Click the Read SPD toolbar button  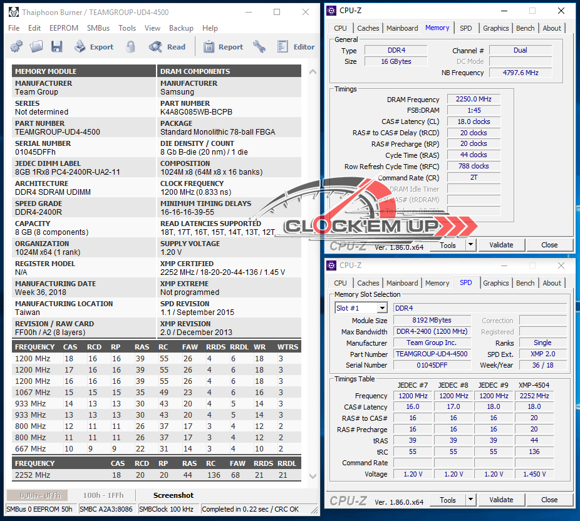pyautogui.click(x=167, y=46)
